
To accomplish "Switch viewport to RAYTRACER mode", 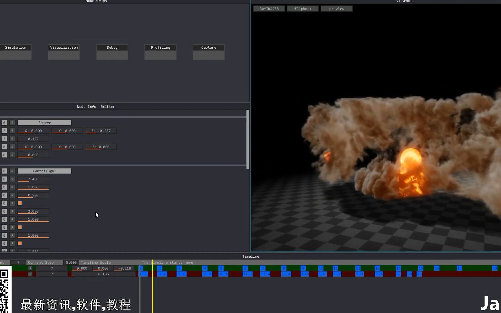I will coord(269,9).
